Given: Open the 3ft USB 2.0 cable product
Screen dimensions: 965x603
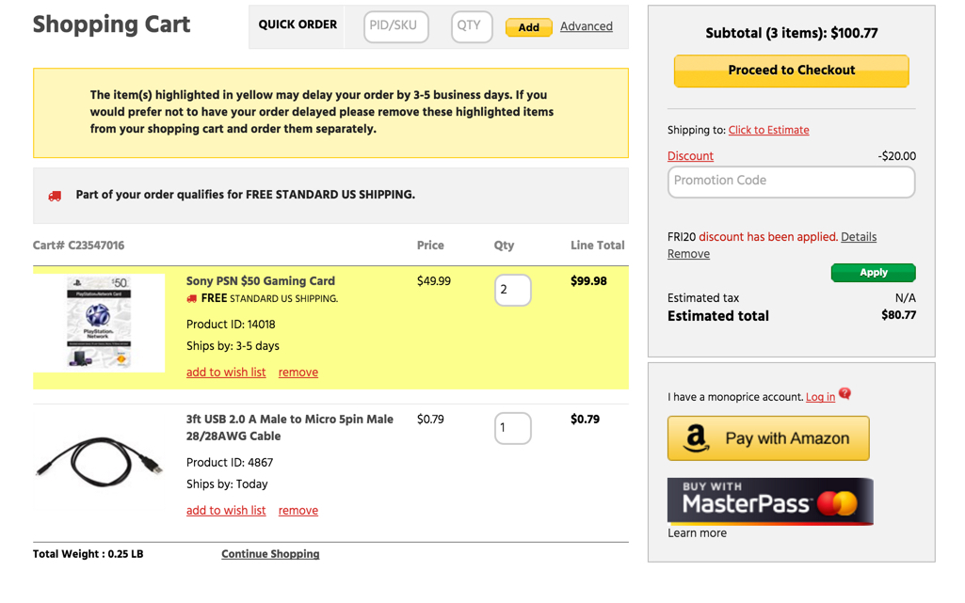Looking at the screenshot, I should pyautogui.click(x=290, y=427).
